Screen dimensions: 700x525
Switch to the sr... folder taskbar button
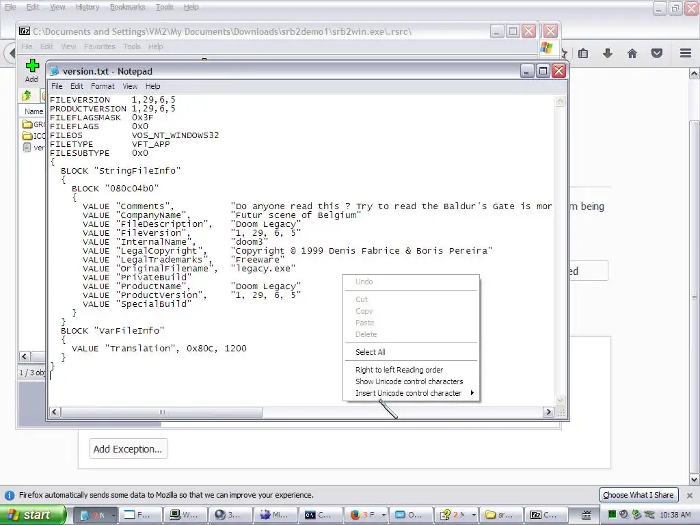500,515
